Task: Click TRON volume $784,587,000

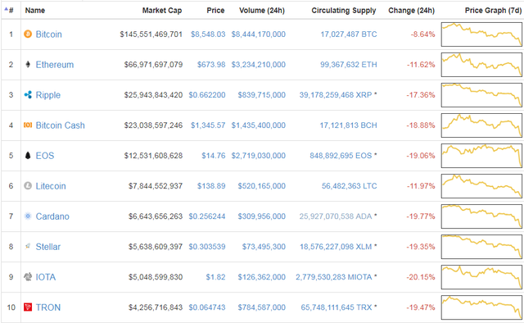Action: point(262,307)
